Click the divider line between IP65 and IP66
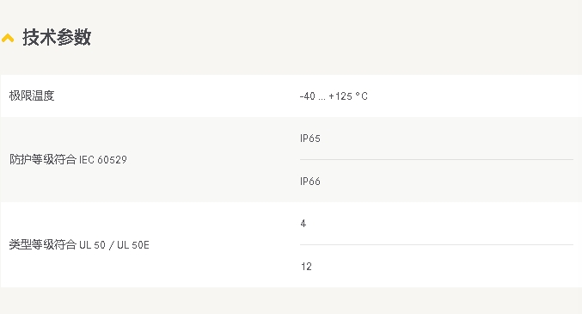 coord(437,159)
